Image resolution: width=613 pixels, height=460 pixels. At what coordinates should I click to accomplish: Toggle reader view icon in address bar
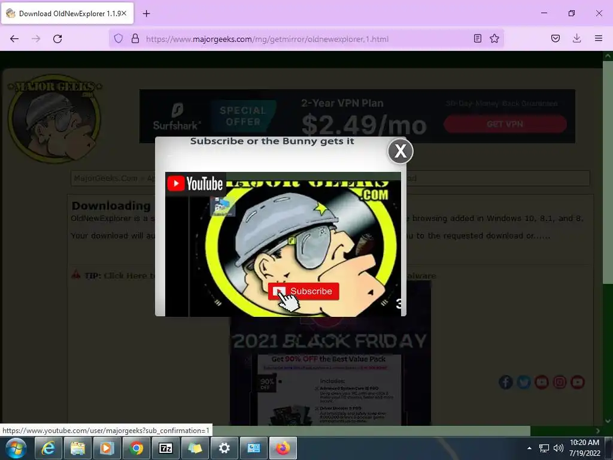pos(477,38)
